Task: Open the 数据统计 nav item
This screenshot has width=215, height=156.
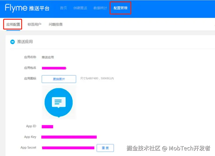Action: pyautogui.click(x=100, y=8)
